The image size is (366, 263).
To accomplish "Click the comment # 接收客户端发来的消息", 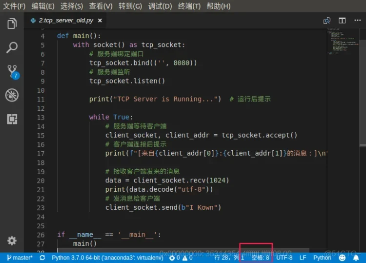I will [x=142, y=171].
